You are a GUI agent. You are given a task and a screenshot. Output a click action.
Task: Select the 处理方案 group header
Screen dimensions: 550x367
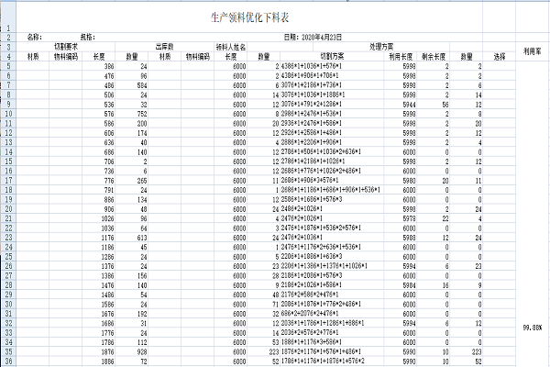tap(381, 47)
